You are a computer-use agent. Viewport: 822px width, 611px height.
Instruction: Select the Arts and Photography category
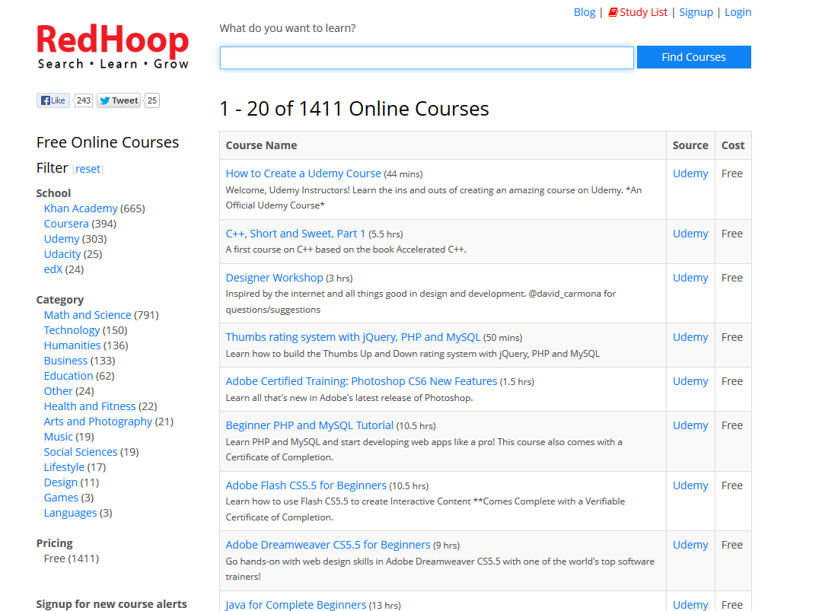pyautogui.click(x=98, y=422)
